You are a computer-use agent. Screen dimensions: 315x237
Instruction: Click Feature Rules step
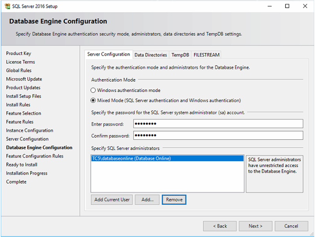tap(20, 122)
